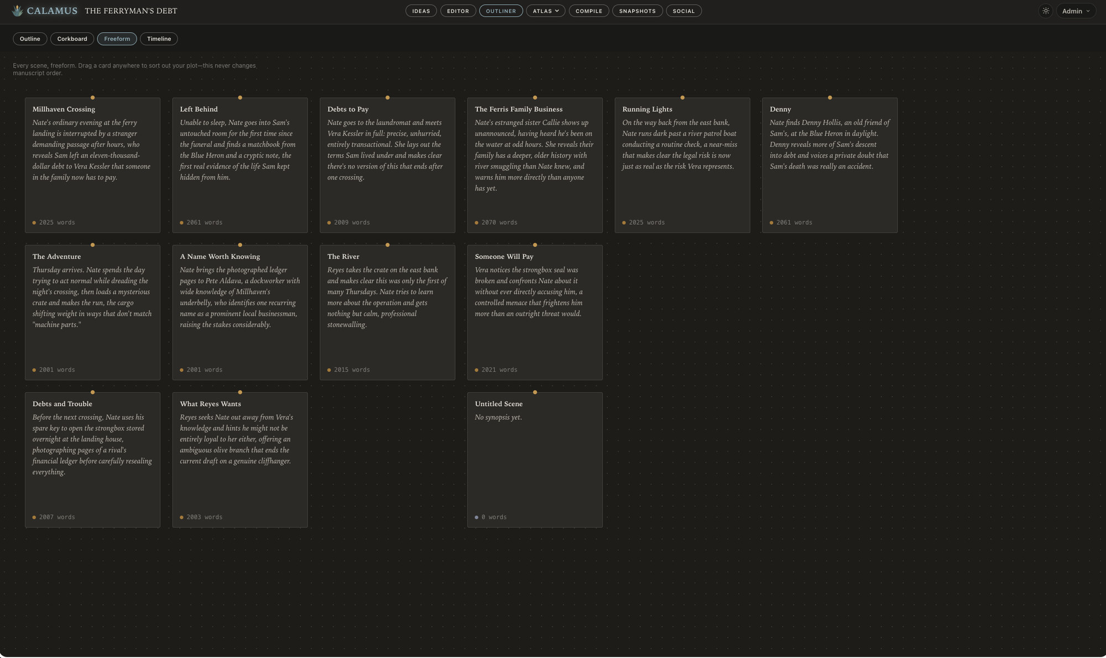This screenshot has height=658, width=1106.
Task: Open the Social section
Action: click(x=684, y=11)
